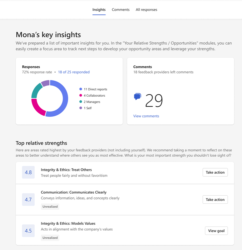Take action on Communicates Clearly strength
The width and height of the screenshot is (242, 250).
(215, 200)
